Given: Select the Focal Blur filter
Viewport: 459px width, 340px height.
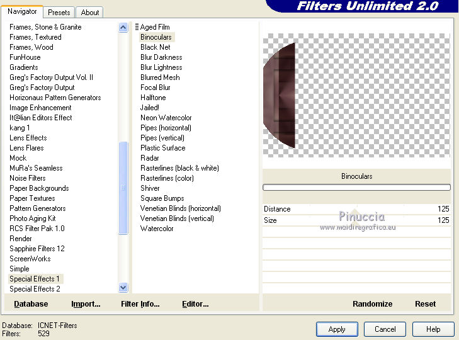Looking at the screenshot, I should pyautogui.click(x=156, y=88).
